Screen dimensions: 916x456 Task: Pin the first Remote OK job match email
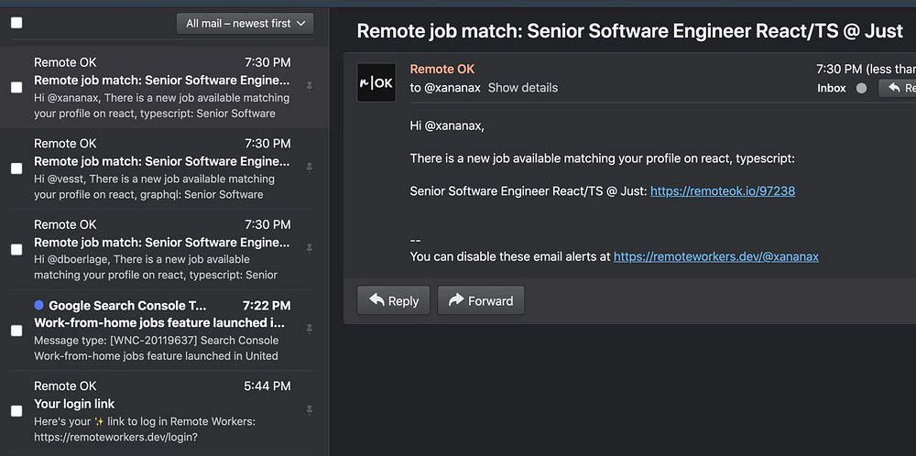click(310, 86)
